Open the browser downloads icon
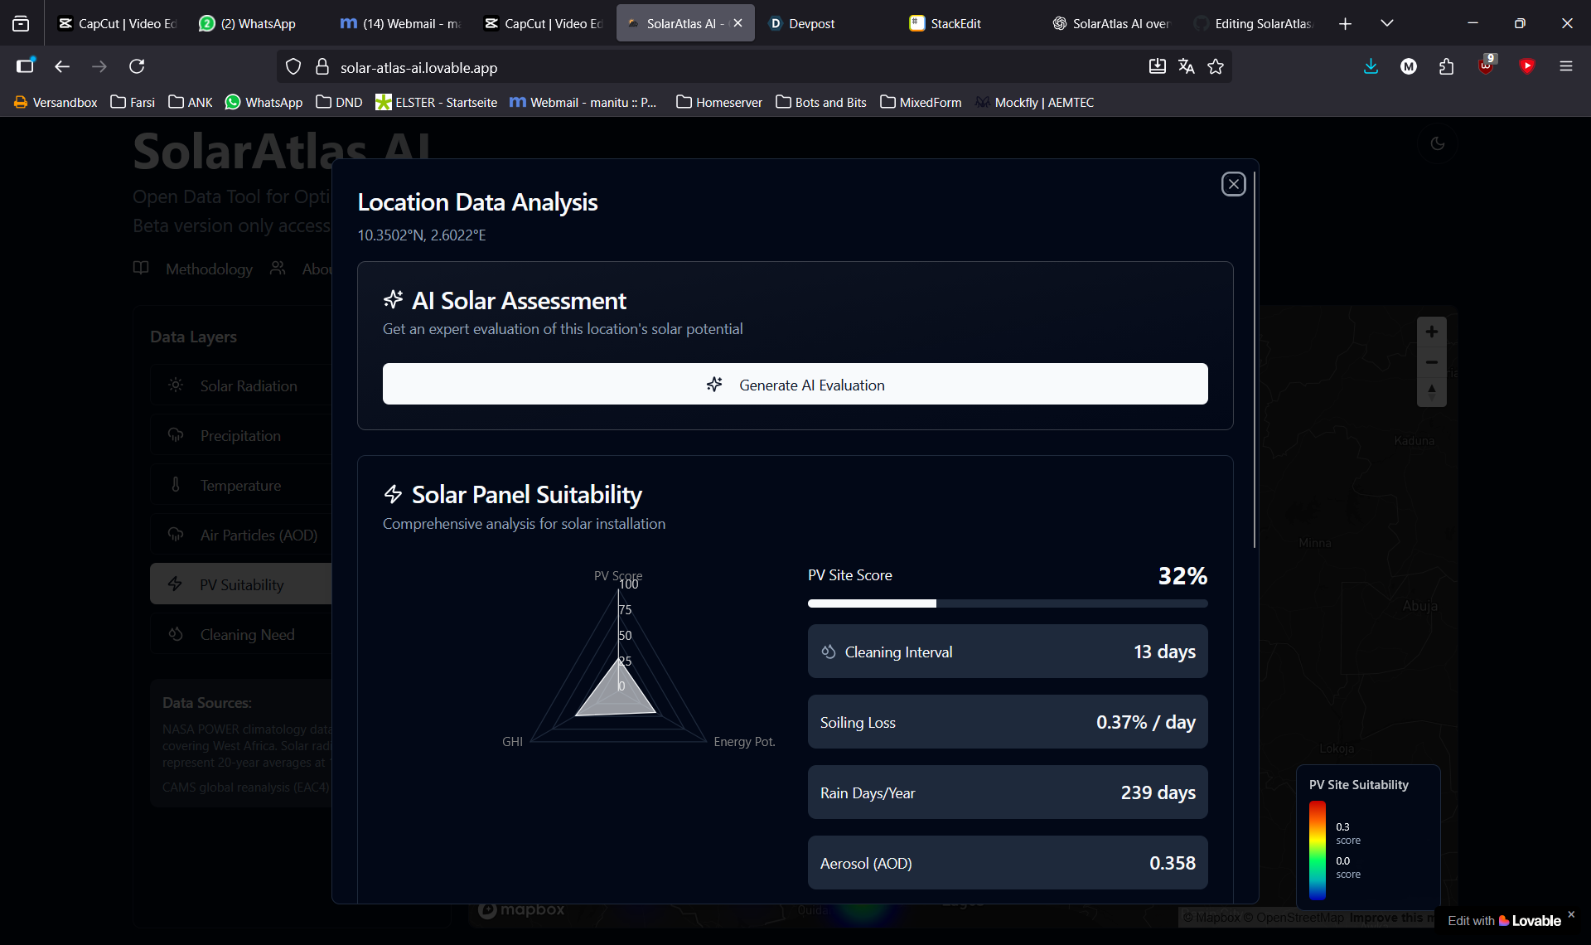The height and width of the screenshot is (945, 1591). 1371,66
